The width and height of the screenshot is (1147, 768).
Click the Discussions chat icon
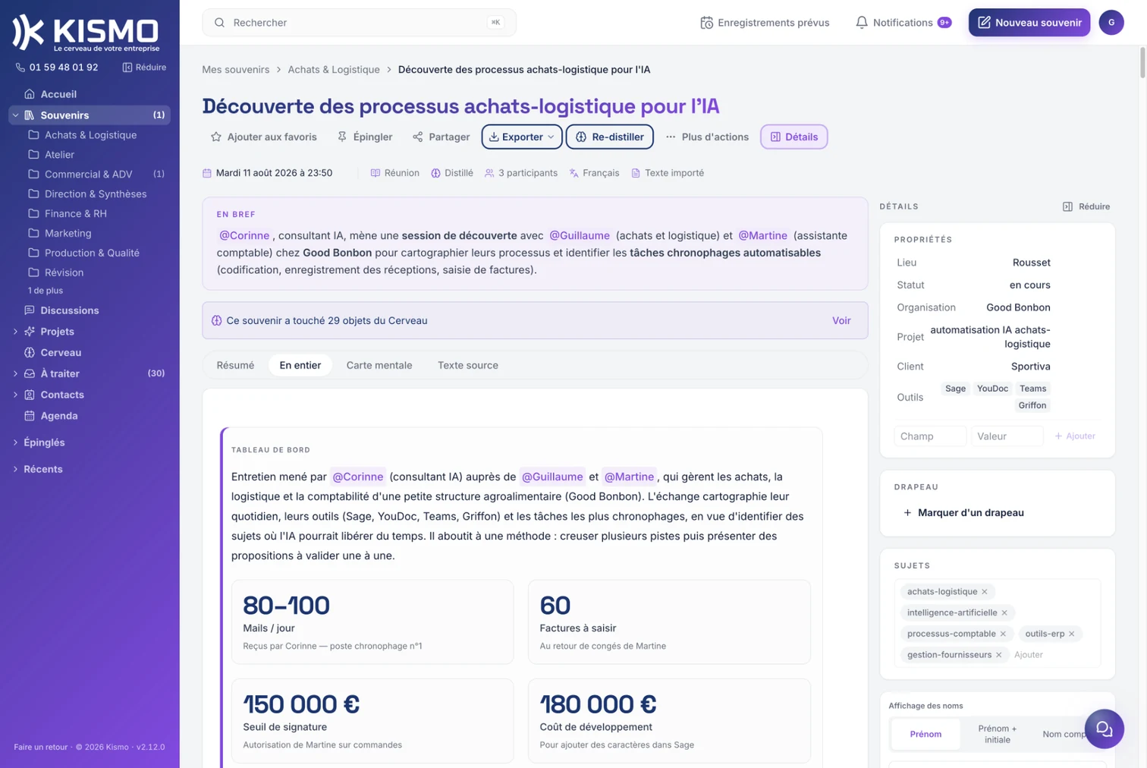click(30, 310)
